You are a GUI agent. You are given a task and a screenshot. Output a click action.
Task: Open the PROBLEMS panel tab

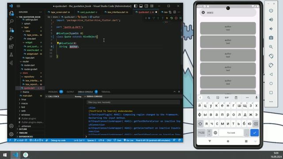53,92
